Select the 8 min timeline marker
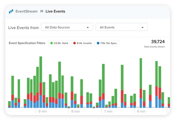The height and width of the screenshot is (120, 174). [x=75, y=111]
